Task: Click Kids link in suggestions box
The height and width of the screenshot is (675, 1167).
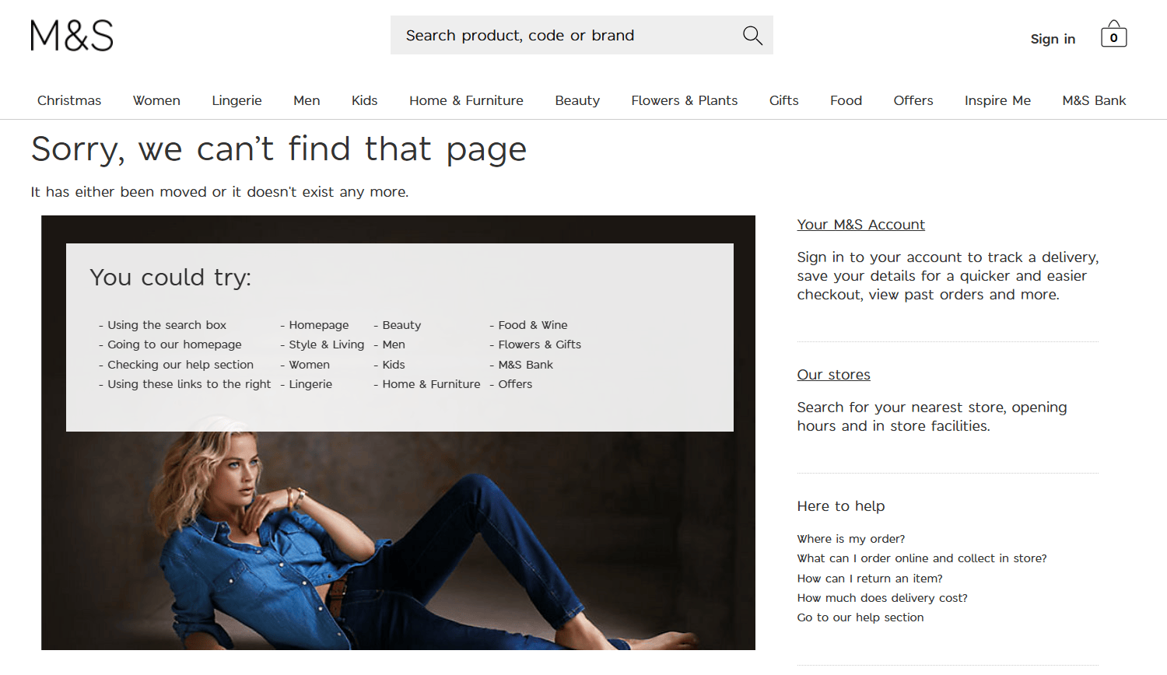Action: (394, 365)
